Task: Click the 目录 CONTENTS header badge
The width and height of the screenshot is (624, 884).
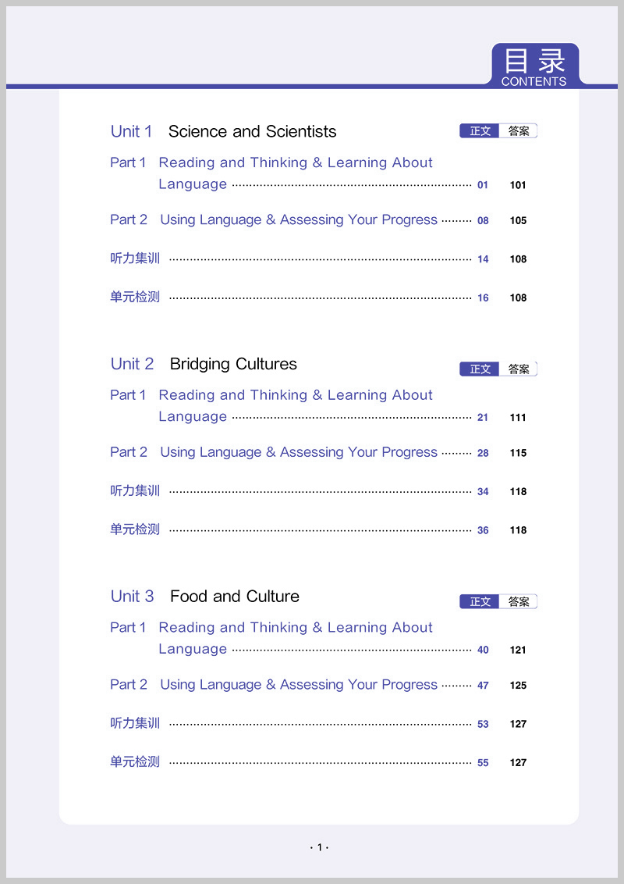Action: [535, 66]
